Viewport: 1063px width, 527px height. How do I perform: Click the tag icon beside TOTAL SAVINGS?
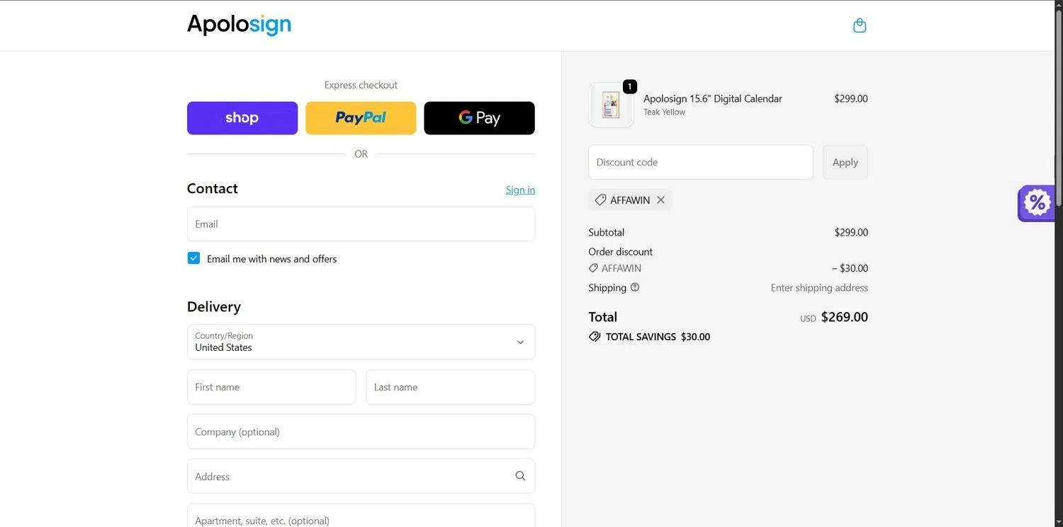click(x=595, y=337)
